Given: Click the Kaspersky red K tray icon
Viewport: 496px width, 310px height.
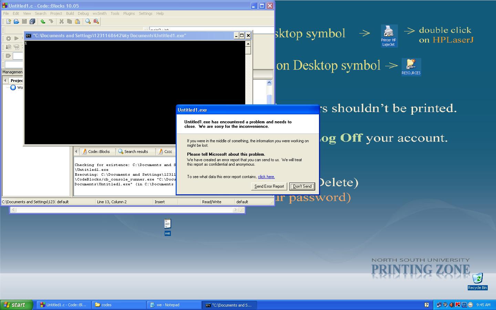Looking at the screenshot, I should click(x=458, y=305).
